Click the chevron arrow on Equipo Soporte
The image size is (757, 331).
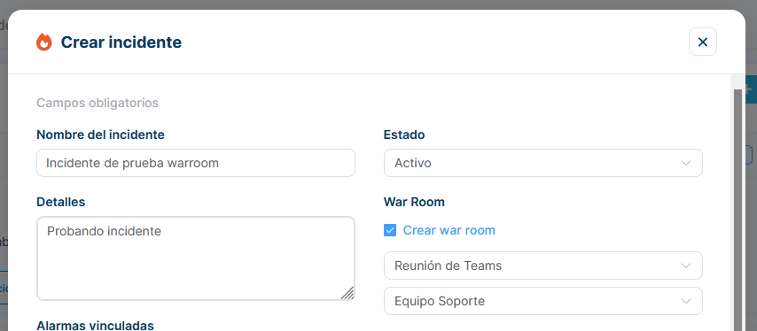click(x=685, y=301)
